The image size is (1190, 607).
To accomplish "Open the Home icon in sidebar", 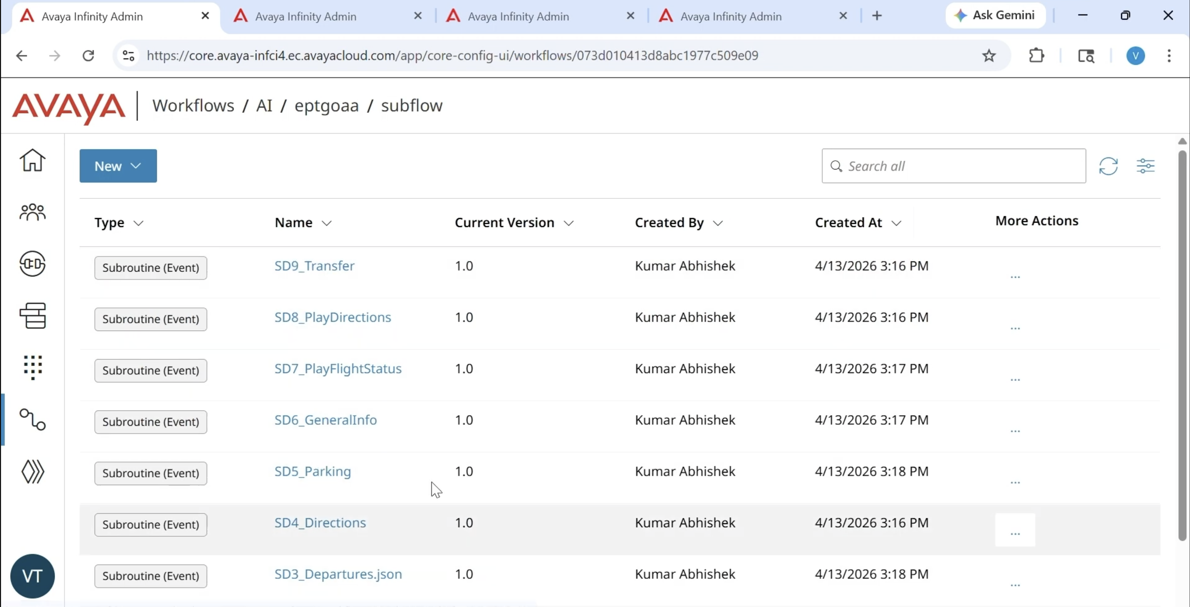I will 32,160.
